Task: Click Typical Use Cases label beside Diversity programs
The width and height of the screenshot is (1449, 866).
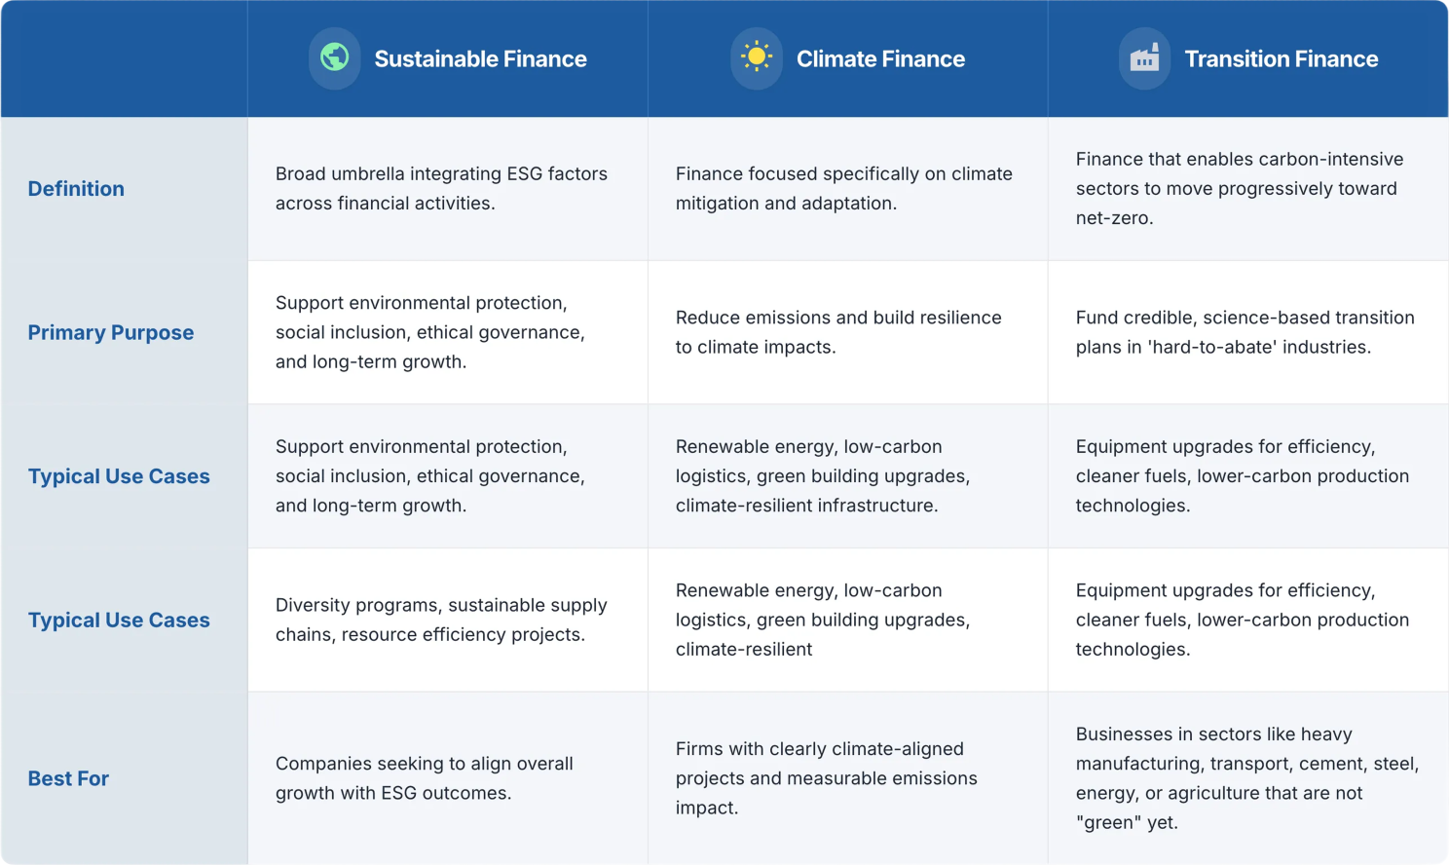Action: pyautogui.click(x=119, y=621)
